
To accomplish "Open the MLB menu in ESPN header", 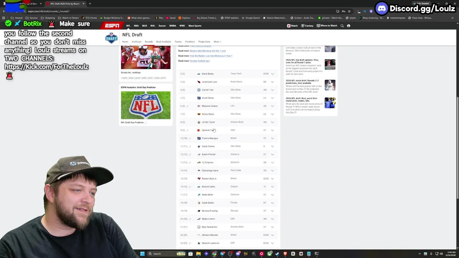I will click(145, 26).
